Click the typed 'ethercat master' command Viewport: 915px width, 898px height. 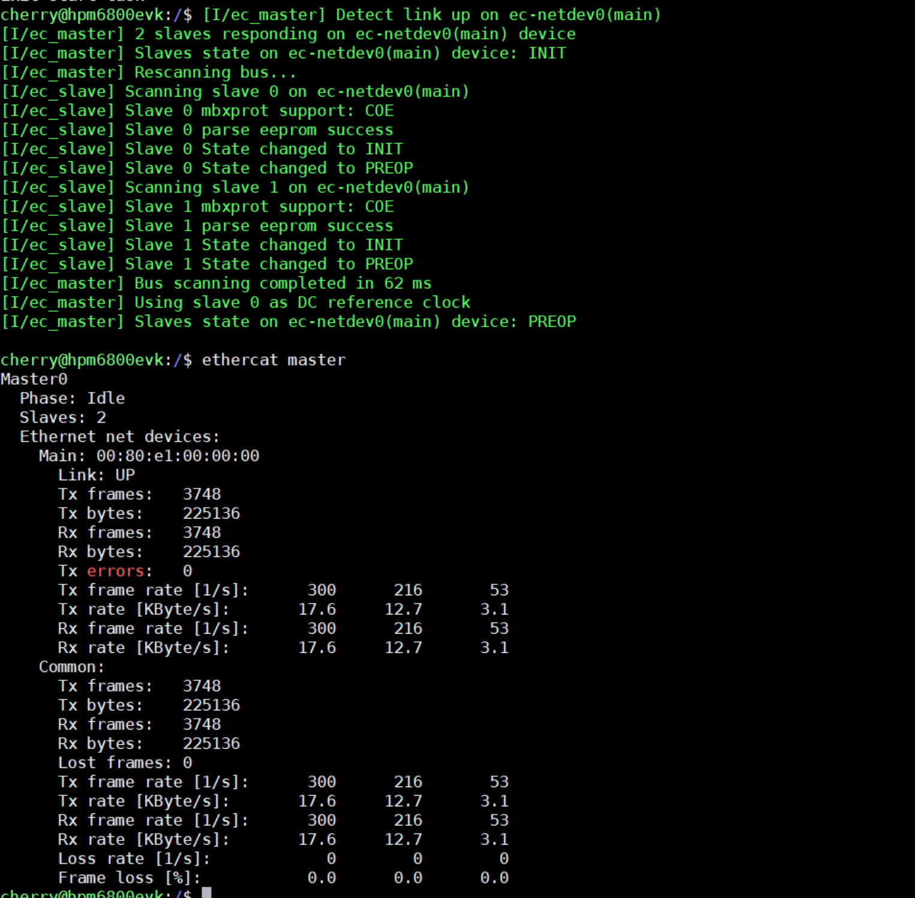point(273,360)
